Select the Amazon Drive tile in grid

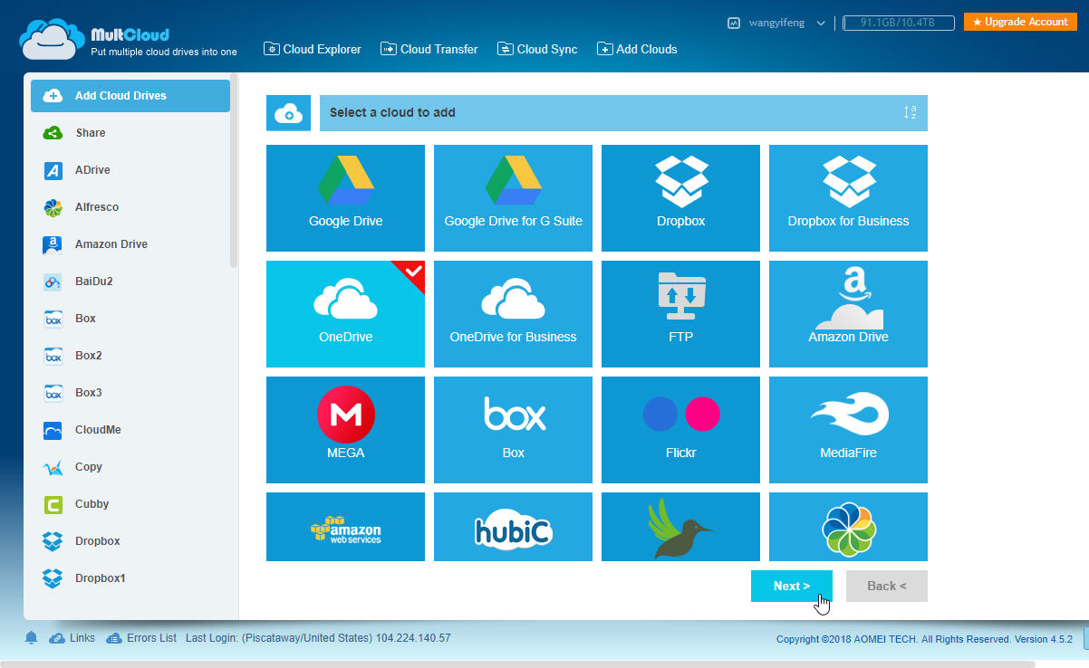848,314
